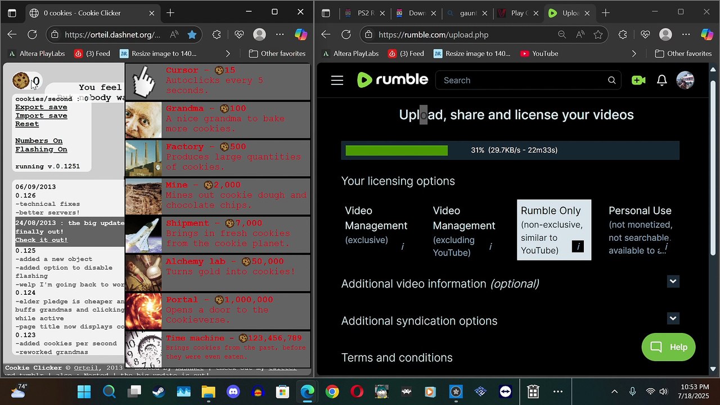Show info for Video Management exclusive
720x405 pixels.
pyautogui.click(x=402, y=246)
